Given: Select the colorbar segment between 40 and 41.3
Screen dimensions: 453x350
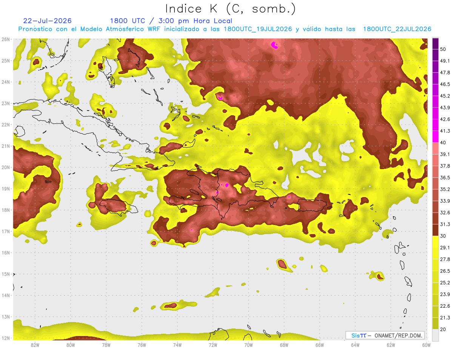Looking at the screenshot, I should point(435,137).
